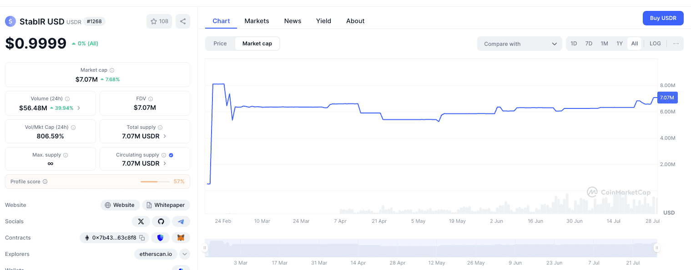Click the 7.07M current value chart label
The width and height of the screenshot is (691, 270).
667,98
